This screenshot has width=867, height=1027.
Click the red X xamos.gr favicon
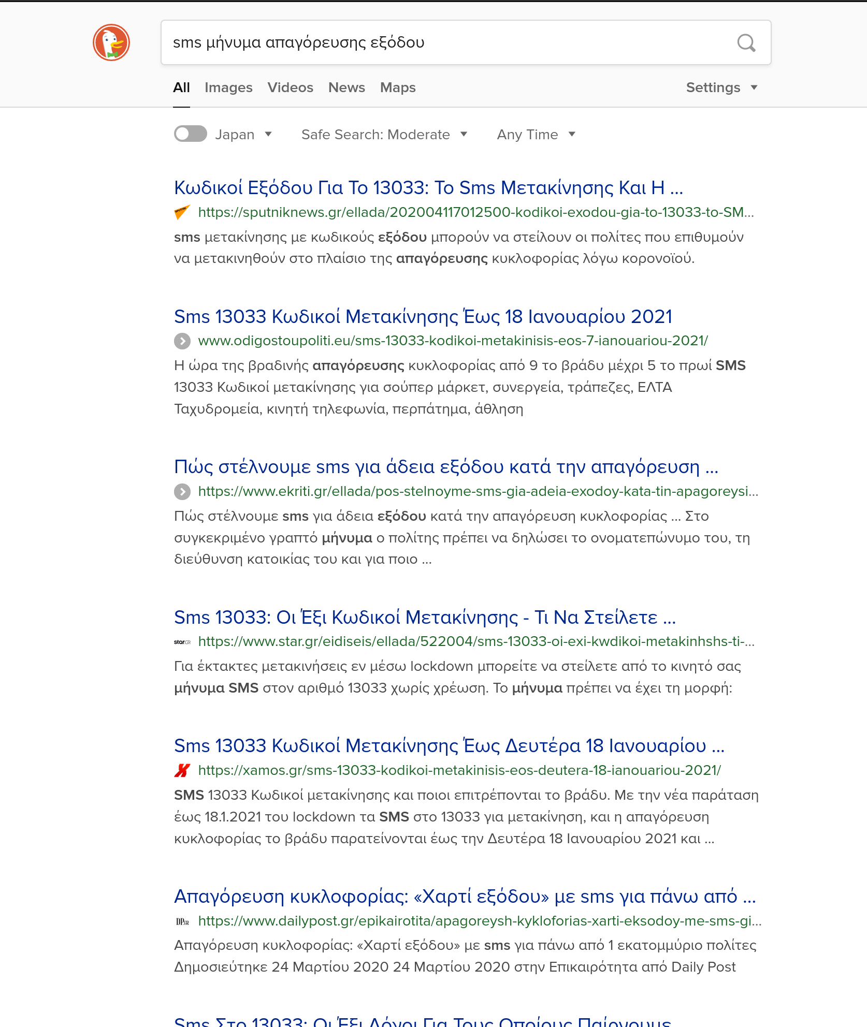click(x=182, y=770)
